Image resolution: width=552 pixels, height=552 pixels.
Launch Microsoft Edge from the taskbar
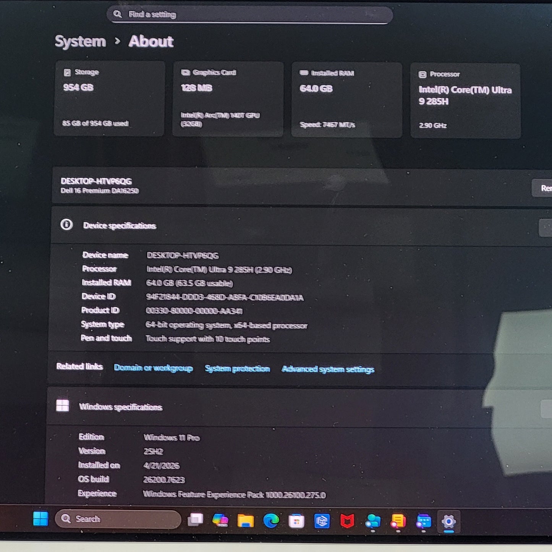pyautogui.click(x=271, y=521)
